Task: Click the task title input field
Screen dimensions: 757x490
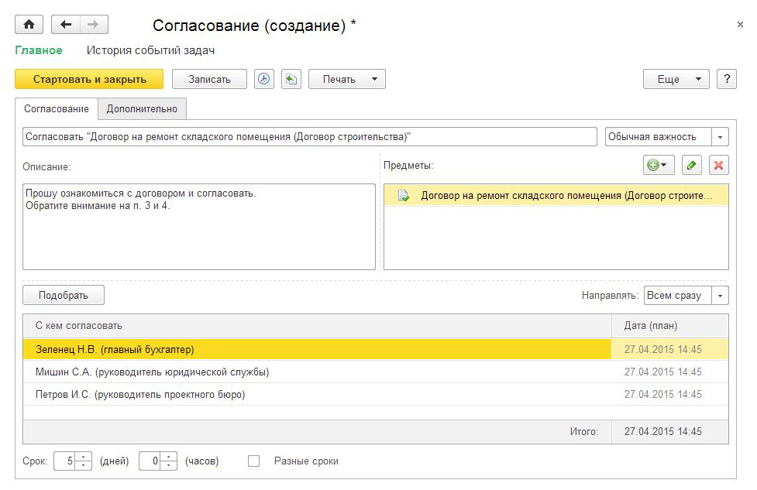Action: 309,137
